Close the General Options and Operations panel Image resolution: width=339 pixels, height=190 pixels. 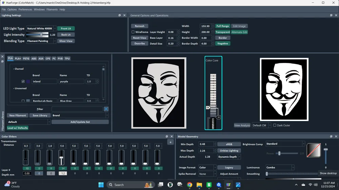point(336,15)
